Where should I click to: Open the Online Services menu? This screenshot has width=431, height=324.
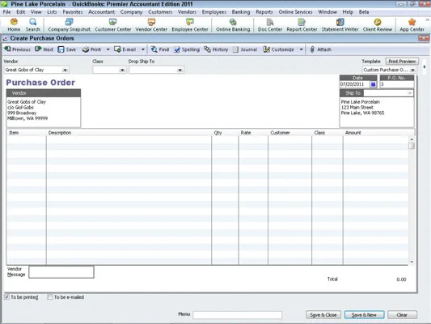point(295,12)
